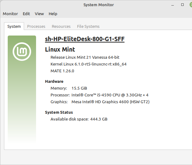The height and width of the screenshot is (165, 192).
Task: Switch to the Resources tab
Action: click(61, 26)
